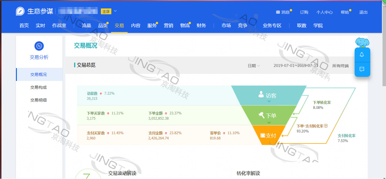Expand the shop switcher chevron beside 主店
Screen dimensions: 386x179
pyautogui.click(x=115, y=11)
